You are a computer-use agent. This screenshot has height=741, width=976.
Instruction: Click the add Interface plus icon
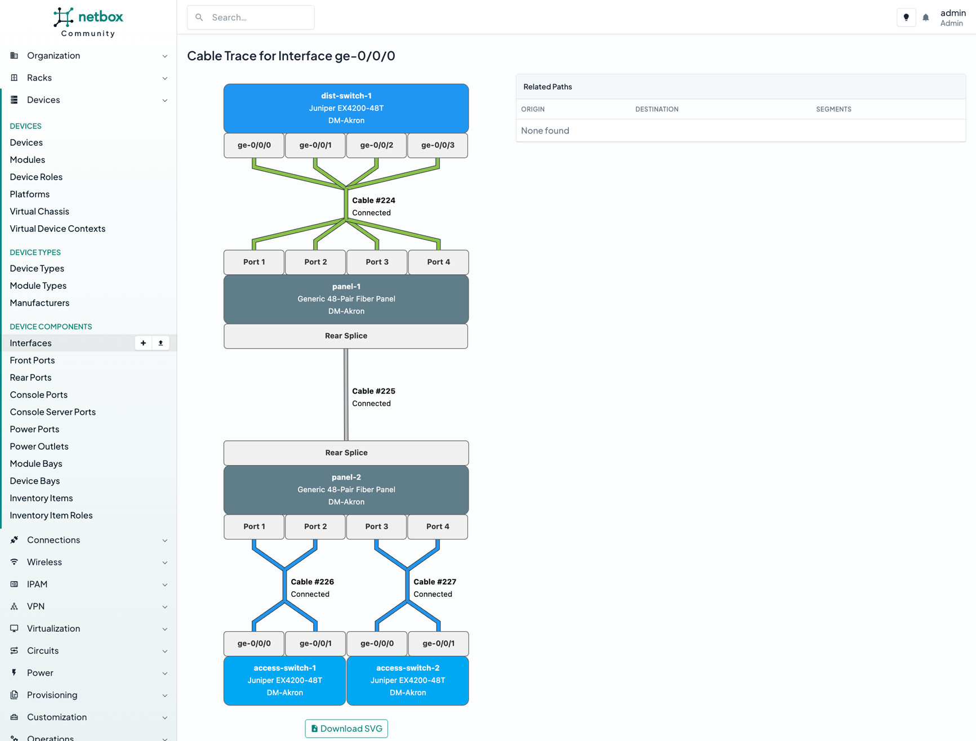[143, 343]
